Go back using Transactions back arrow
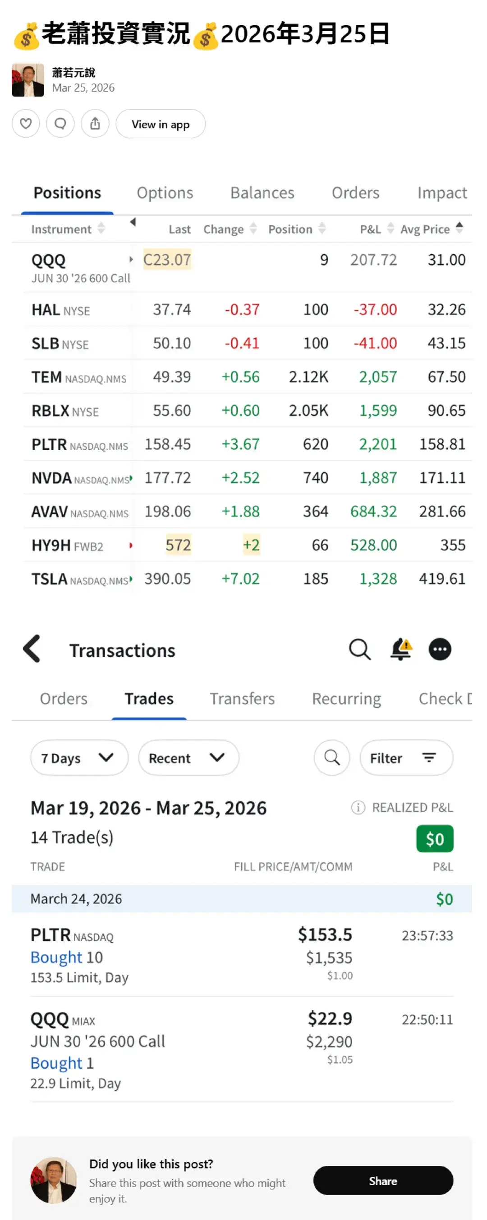487x1220 pixels. (32, 649)
